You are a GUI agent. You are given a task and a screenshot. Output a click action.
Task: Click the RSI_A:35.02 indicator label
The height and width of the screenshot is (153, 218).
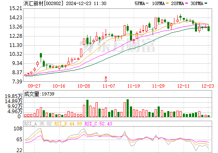(x=38, y=124)
